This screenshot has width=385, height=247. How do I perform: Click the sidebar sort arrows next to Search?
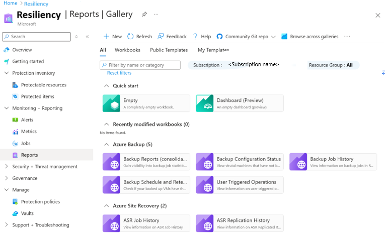[76, 37]
